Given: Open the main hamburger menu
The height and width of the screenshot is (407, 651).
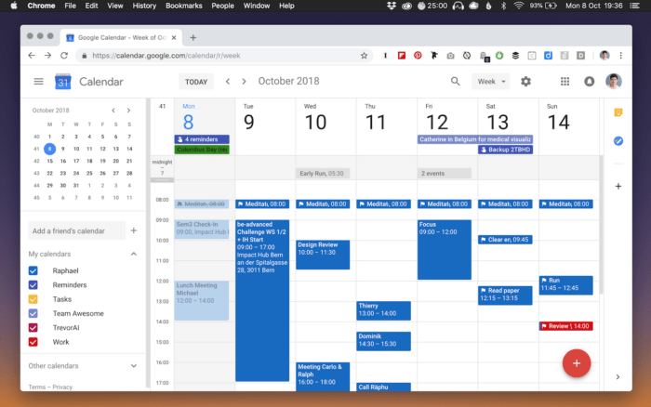Looking at the screenshot, I should click(x=39, y=82).
